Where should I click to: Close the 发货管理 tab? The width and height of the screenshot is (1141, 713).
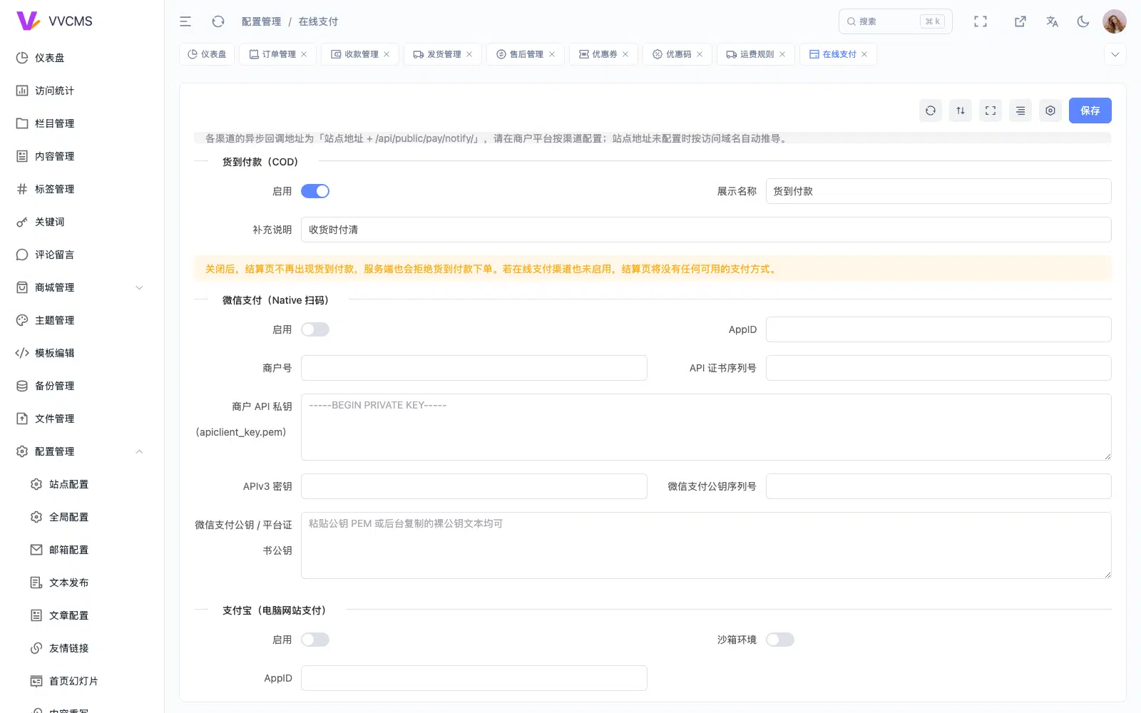tap(469, 54)
